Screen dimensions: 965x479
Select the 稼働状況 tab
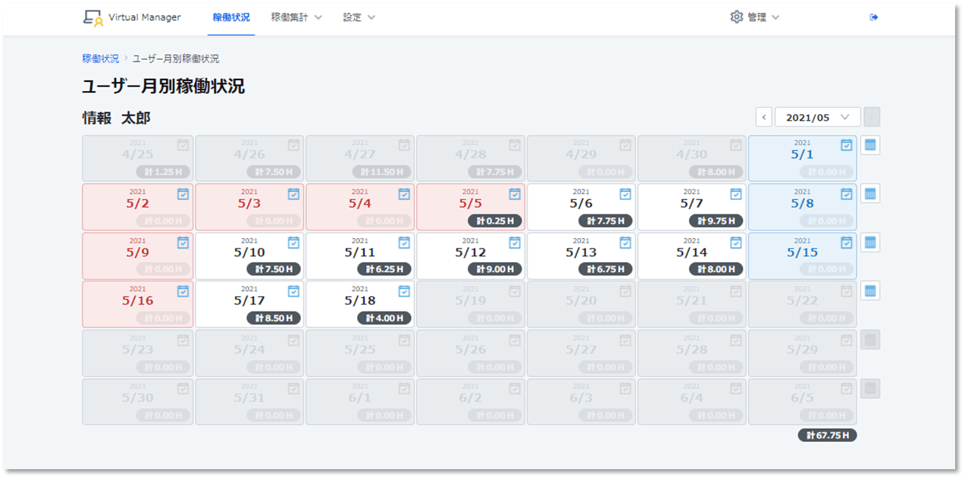(231, 17)
